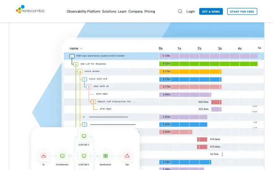The height and width of the screenshot is (170, 273).
Task: Click the blue 2.746s duration bar
Action: click(x=185, y=162)
